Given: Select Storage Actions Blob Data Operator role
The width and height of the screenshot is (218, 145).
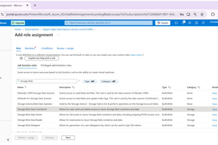Looking at the screenshot, I should (35, 104).
